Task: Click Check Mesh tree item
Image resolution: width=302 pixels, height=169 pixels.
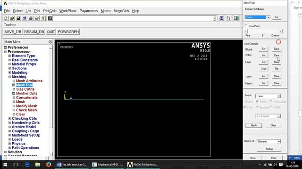Action: pos(26,110)
